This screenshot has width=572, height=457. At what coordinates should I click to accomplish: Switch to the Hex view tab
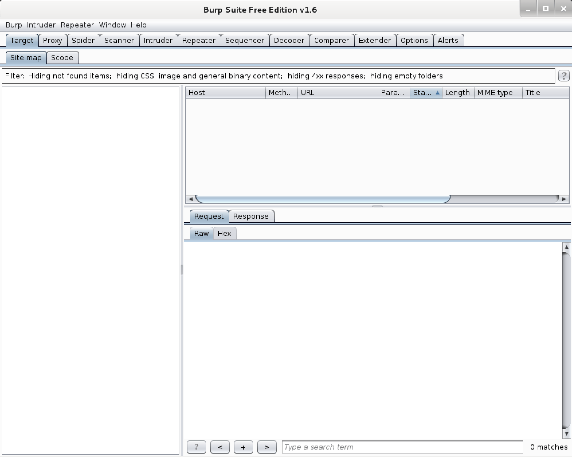click(x=224, y=233)
